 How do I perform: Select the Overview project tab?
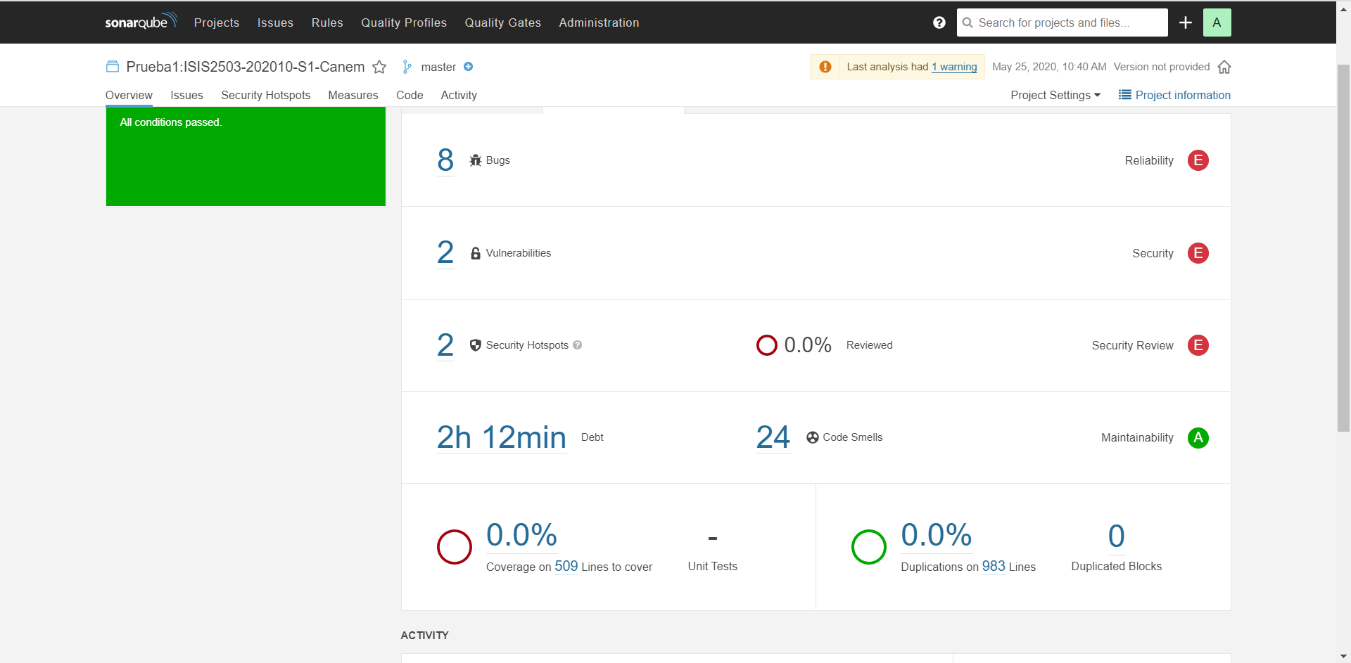129,95
